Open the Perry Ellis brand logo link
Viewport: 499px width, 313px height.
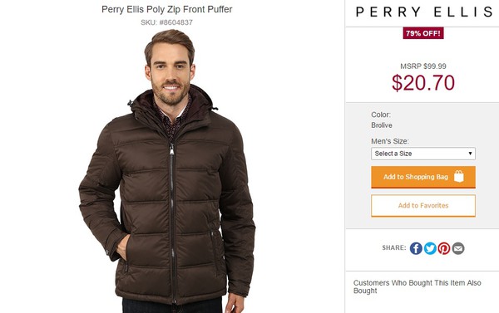point(424,12)
